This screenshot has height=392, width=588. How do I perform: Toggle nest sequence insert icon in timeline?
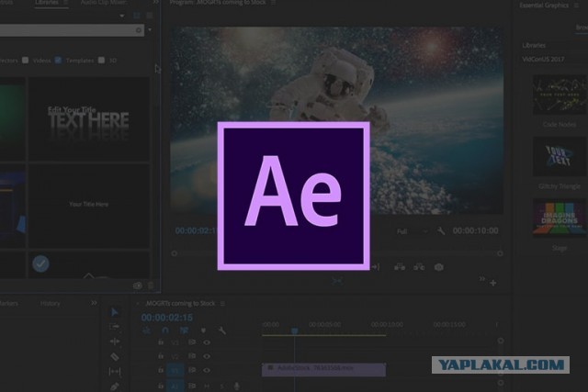click(x=146, y=330)
